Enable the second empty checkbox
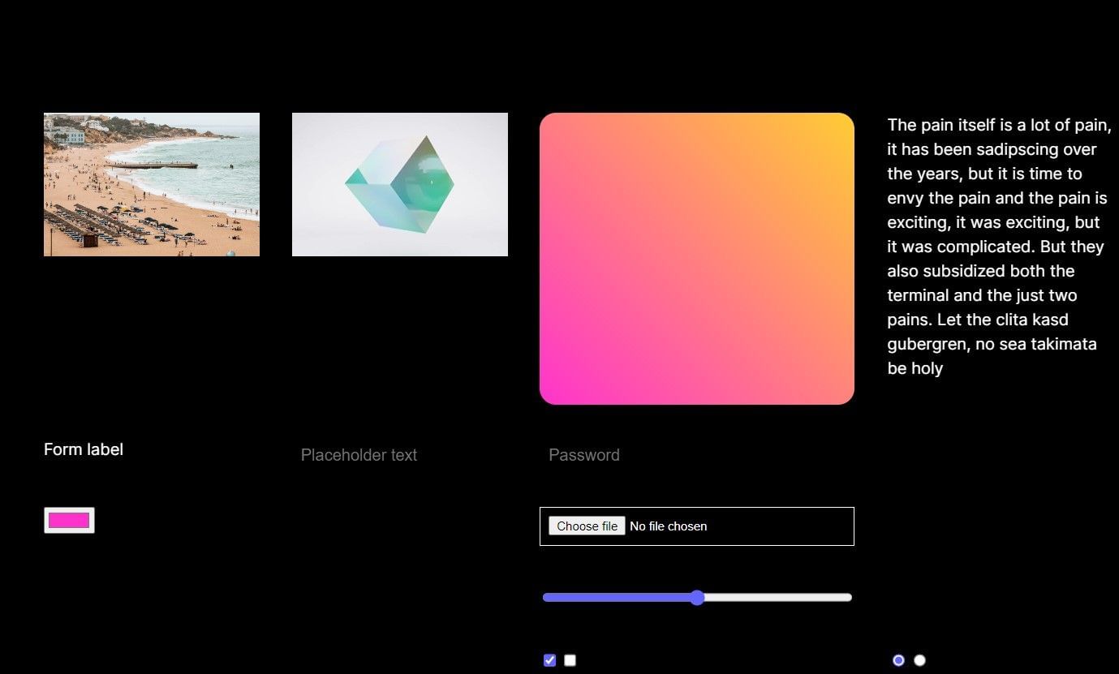This screenshot has width=1119, height=674. (570, 660)
